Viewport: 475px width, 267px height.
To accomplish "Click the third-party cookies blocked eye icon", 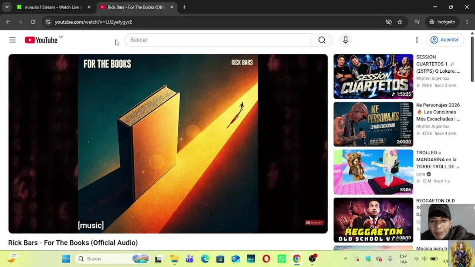I will [389, 22].
